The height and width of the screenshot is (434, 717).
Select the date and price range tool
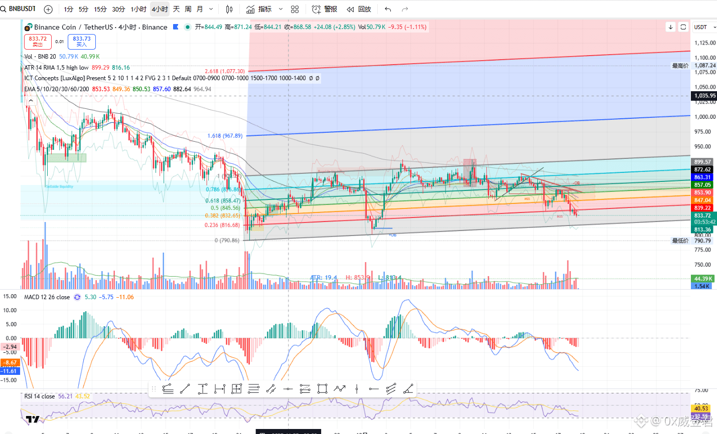237,388
